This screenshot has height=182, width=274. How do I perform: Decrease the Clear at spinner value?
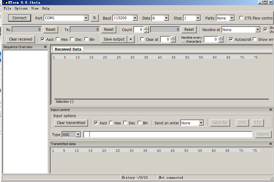click(x=173, y=41)
